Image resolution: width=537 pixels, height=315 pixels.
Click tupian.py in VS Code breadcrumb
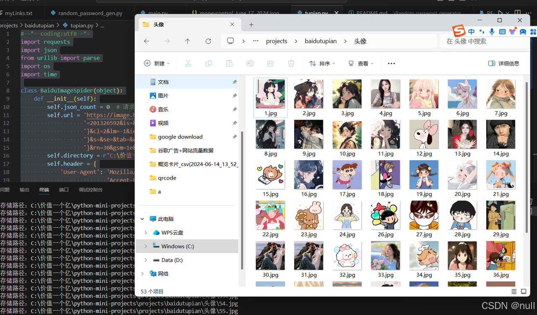click(82, 26)
